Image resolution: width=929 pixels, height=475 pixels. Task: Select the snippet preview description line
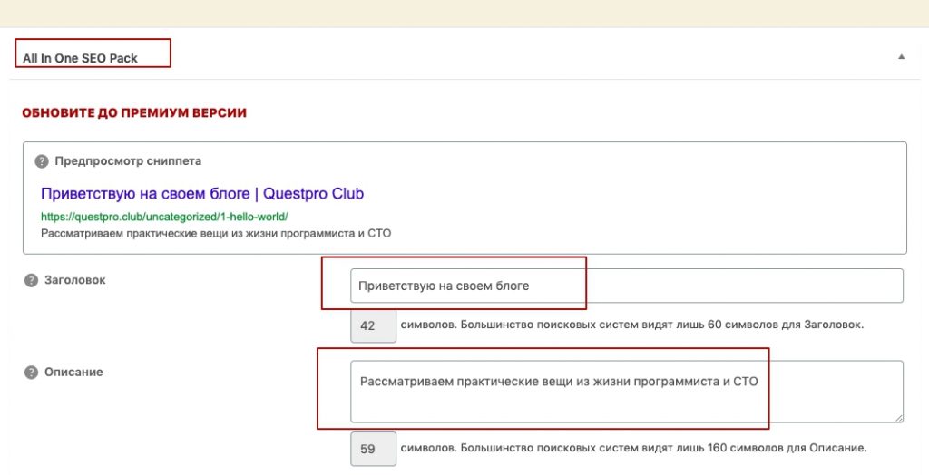[x=216, y=233]
